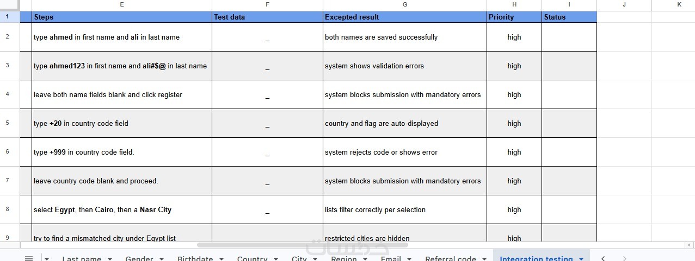Viewport: 695px width, 261px height.
Task: Select column G header
Action: point(405,4)
